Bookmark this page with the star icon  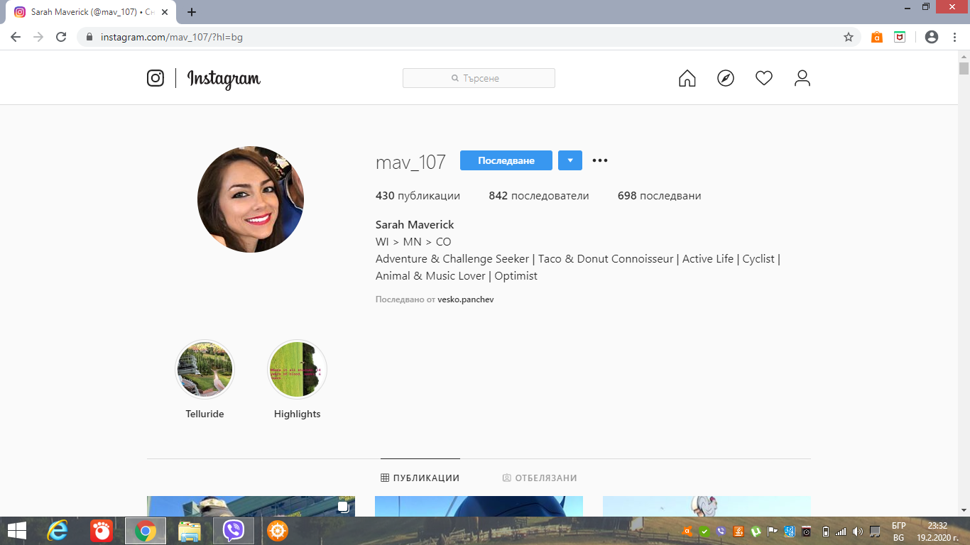(848, 37)
